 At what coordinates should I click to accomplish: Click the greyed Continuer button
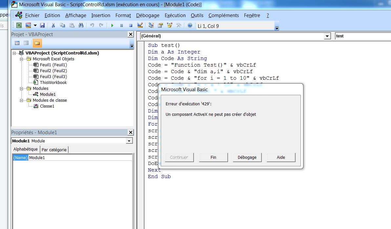point(179,157)
